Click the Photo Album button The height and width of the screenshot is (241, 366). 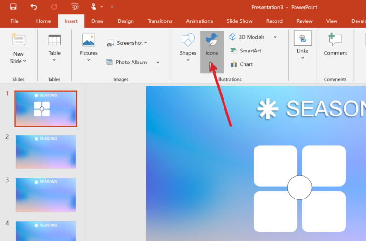click(x=127, y=62)
